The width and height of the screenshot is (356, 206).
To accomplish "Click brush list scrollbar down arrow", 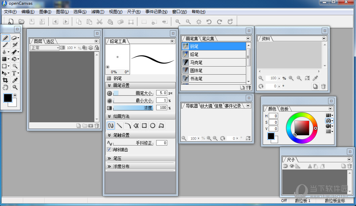I will pyautogui.click(x=249, y=81).
